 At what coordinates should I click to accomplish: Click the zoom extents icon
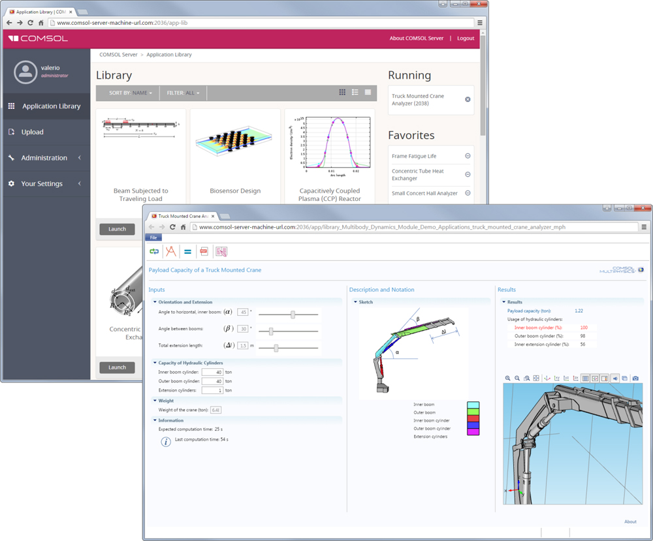[536, 379]
